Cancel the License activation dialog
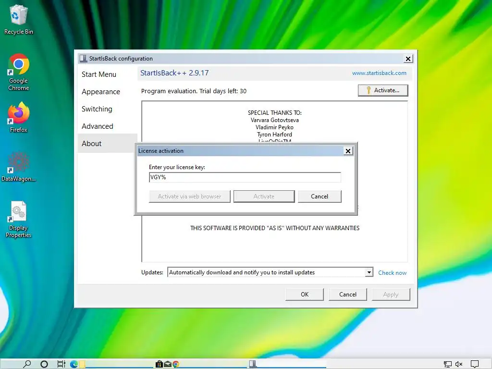Screen dimensions: 492x369 click(x=320, y=197)
